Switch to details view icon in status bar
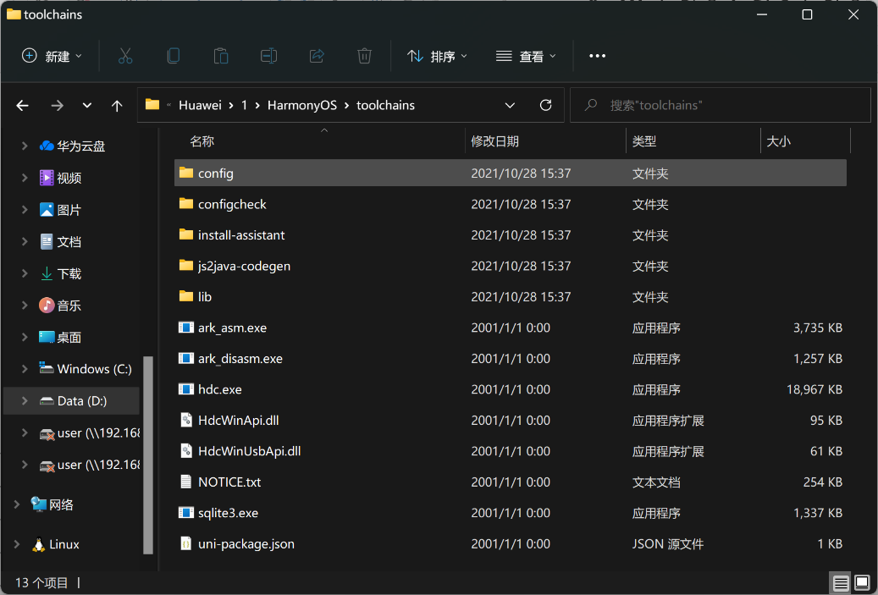This screenshot has width=878, height=595. [x=841, y=583]
